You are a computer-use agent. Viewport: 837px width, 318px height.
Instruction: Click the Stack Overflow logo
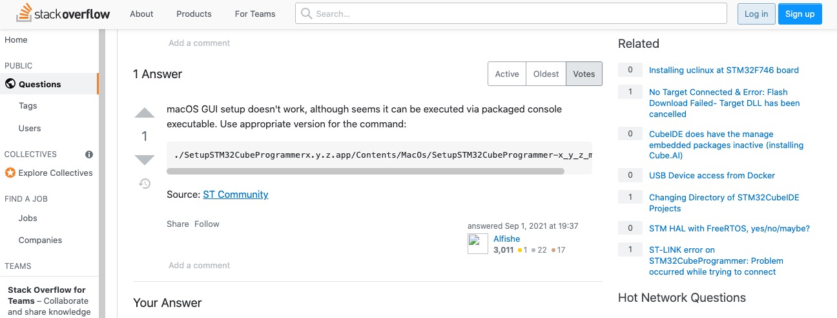[63, 14]
